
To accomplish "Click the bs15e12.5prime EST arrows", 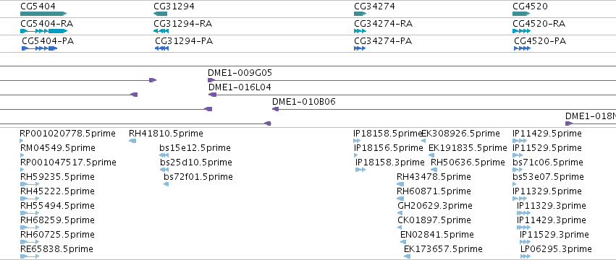I will click(x=164, y=155).
